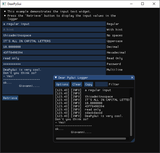This screenshot has width=160, height=153.
Task: Select the Read Only input field
Action: coord(54,58)
